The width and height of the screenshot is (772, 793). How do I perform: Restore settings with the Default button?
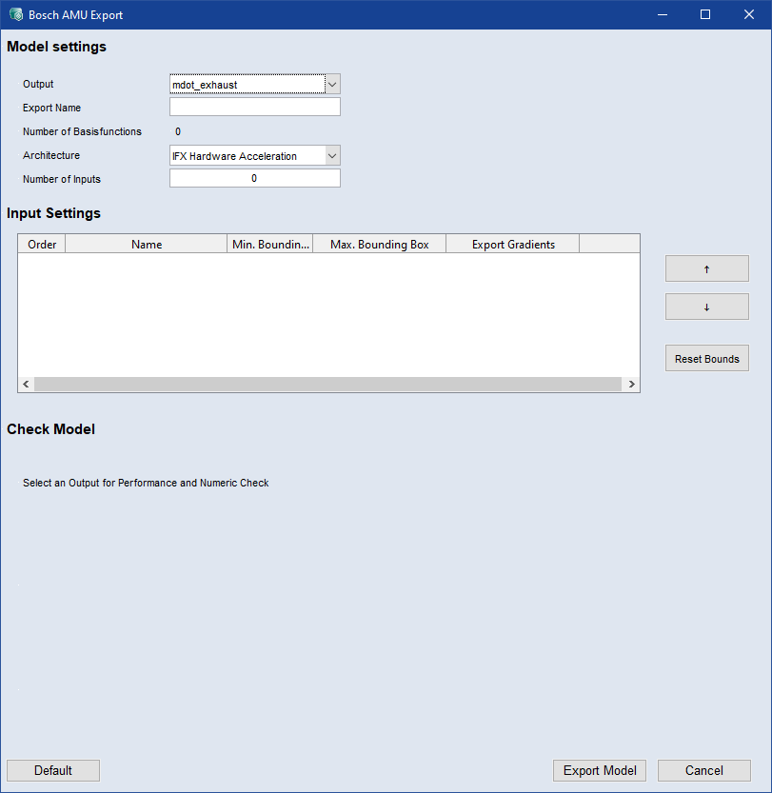click(53, 770)
